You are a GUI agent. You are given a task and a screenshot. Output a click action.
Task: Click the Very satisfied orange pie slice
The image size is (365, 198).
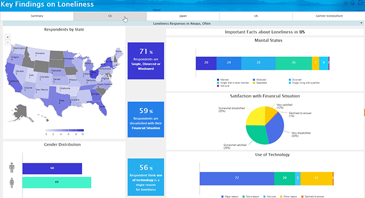pyautogui.click(x=270, y=113)
